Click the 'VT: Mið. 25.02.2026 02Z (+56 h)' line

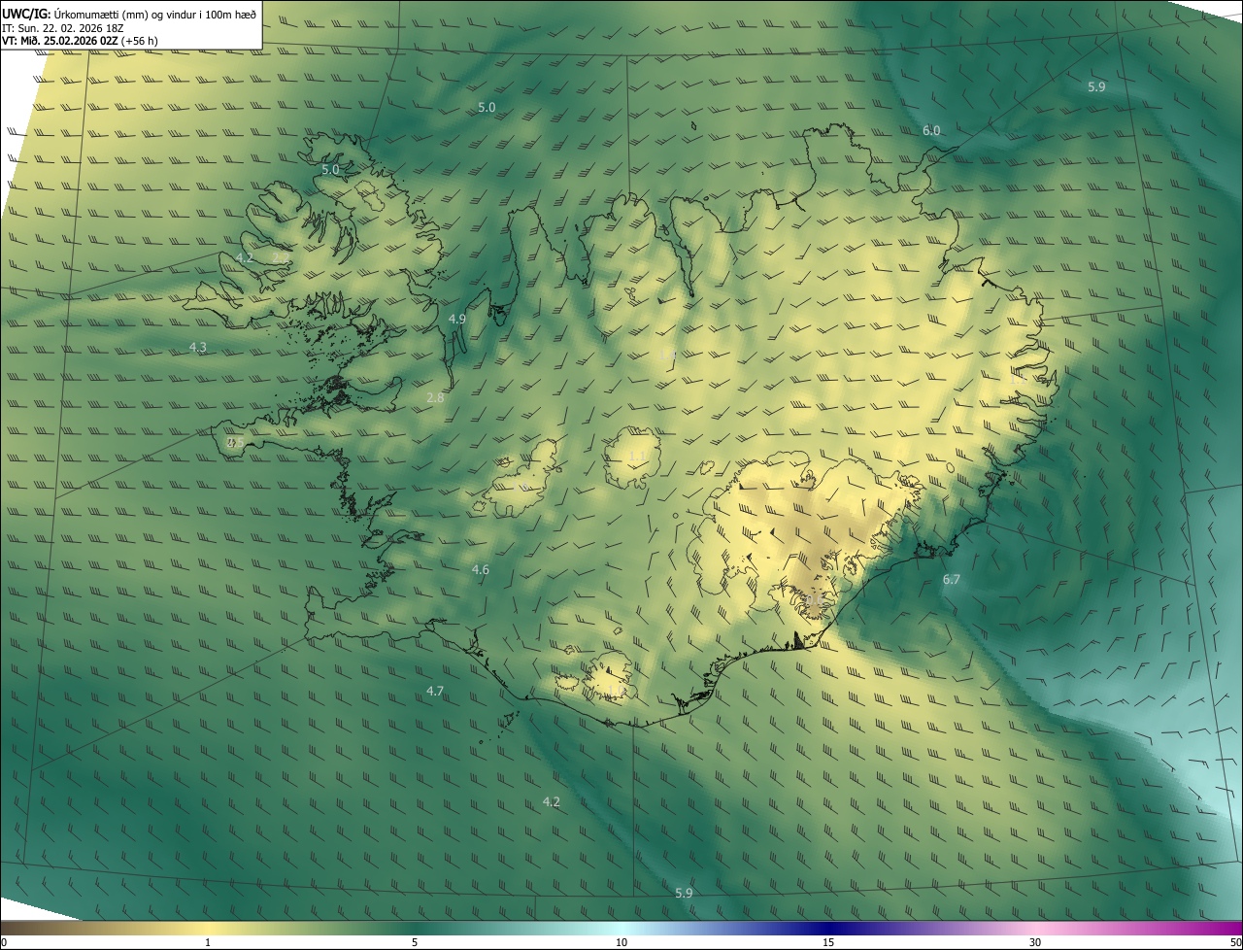(x=80, y=41)
